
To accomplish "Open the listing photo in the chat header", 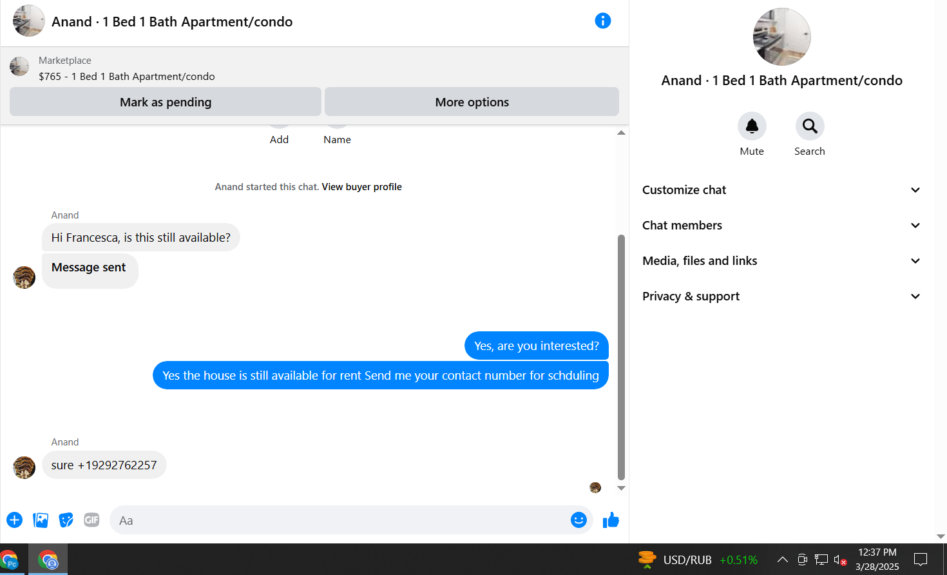I will pos(29,21).
